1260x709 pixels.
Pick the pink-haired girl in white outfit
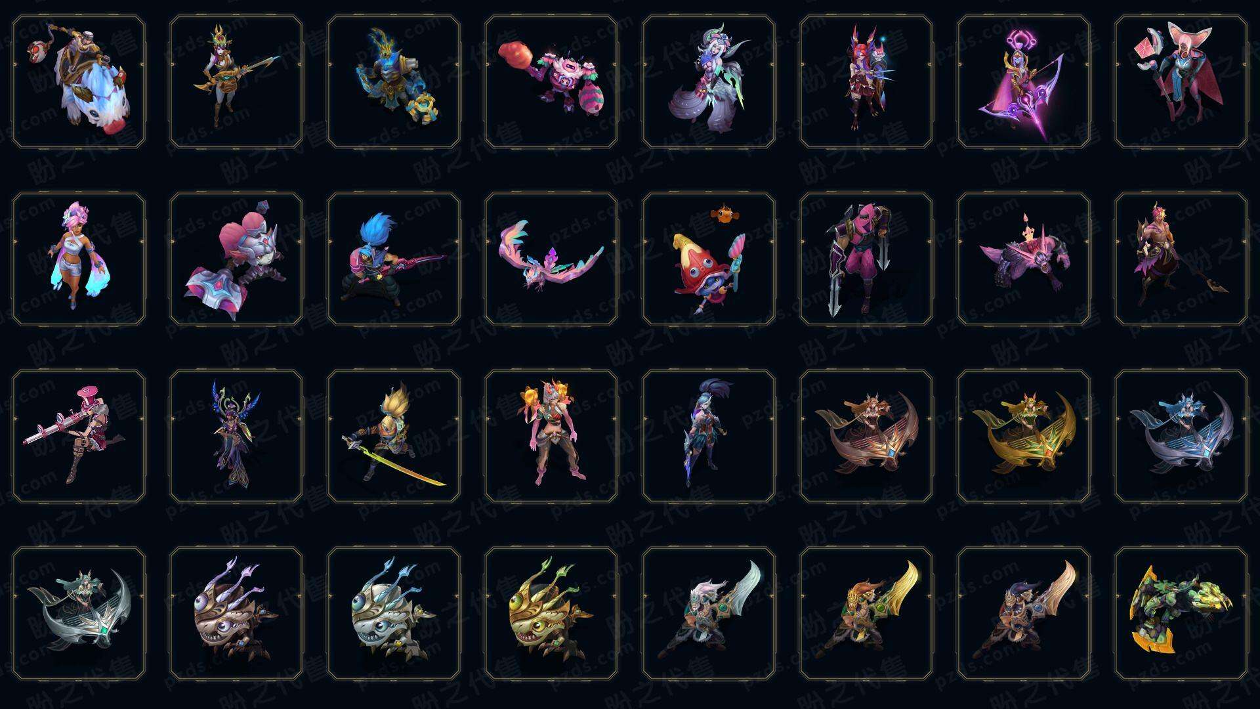(79, 259)
